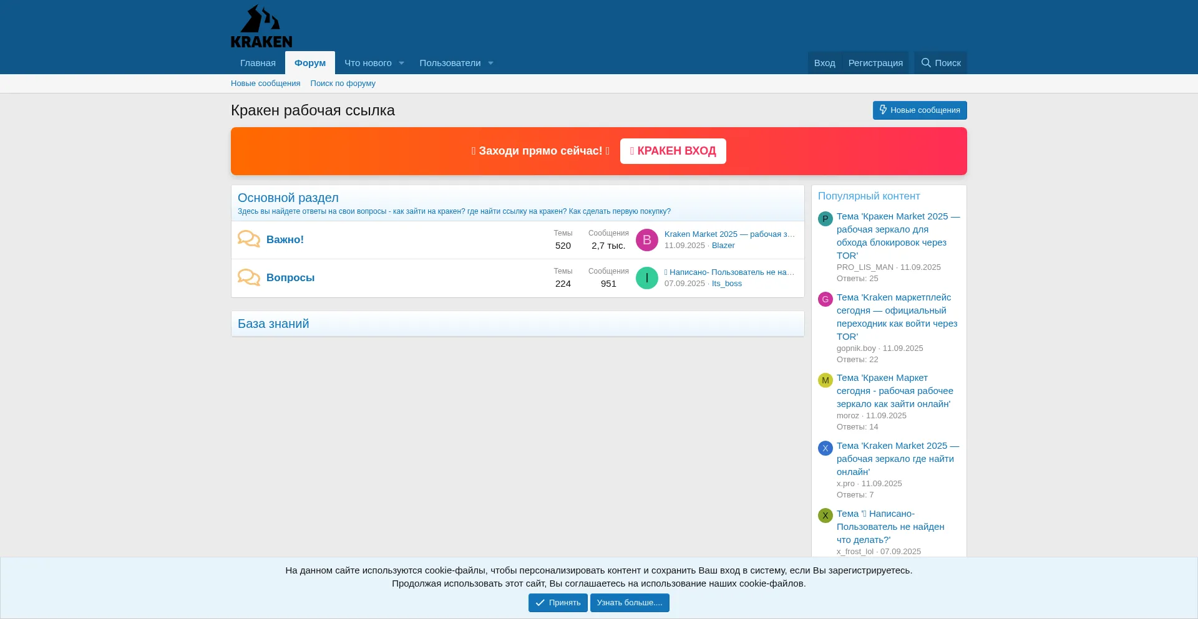The height and width of the screenshot is (619, 1198).
Task: Click the Kraken logo in header
Action: (x=261, y=26)
